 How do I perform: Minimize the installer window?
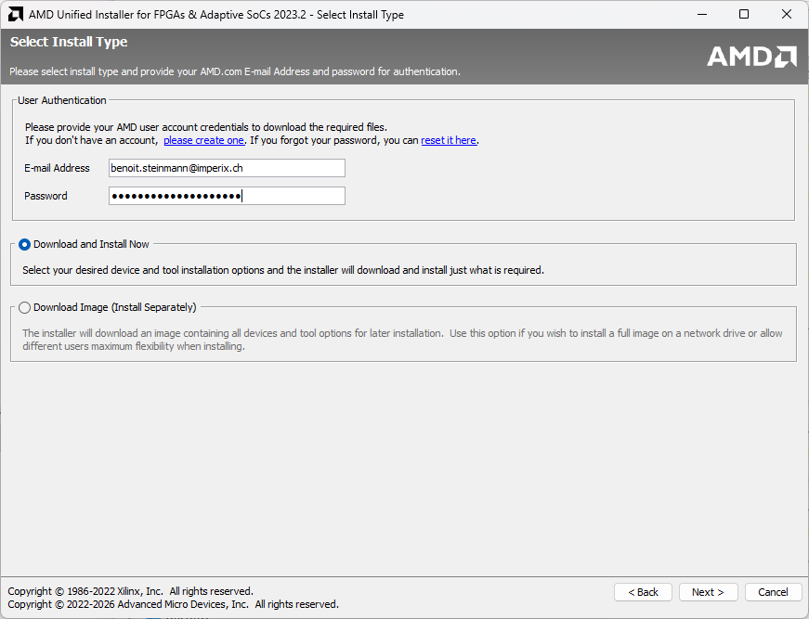(x=701, y=15)
